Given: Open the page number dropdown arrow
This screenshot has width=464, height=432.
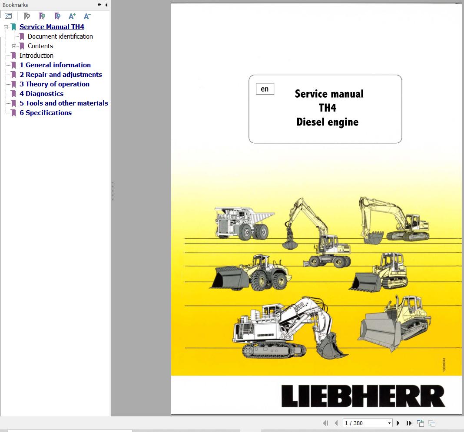Looking at the screenshot, I should pyautogui.click(x=389, y=423).
